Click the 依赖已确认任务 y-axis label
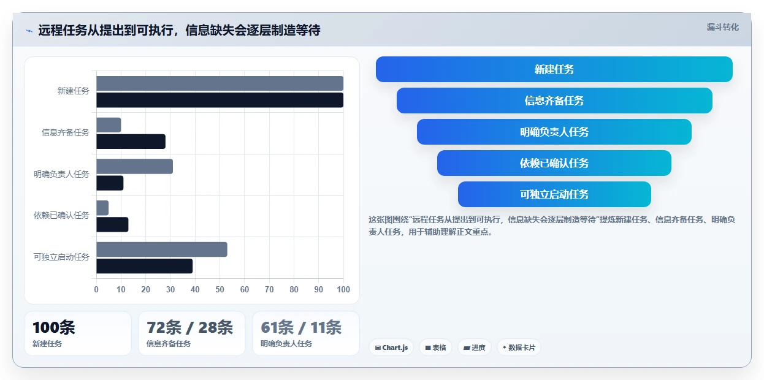Screen dimensions: 764x380 click(61, 215)
